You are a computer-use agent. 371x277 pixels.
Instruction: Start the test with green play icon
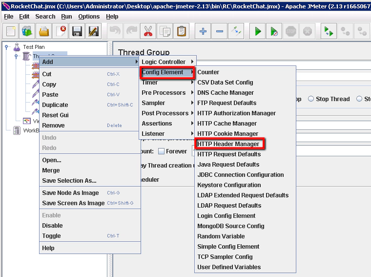[x=258, y=31]
